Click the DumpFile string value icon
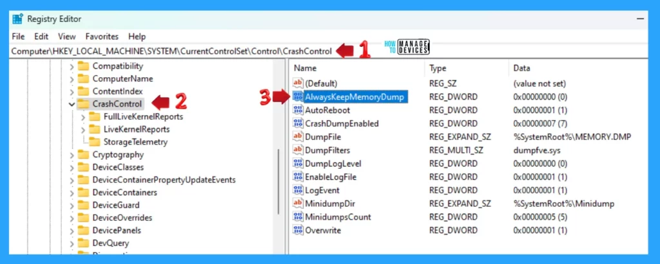Image resolution: width=660 pixels, height=264 pixels. click(x=298, y=137)
